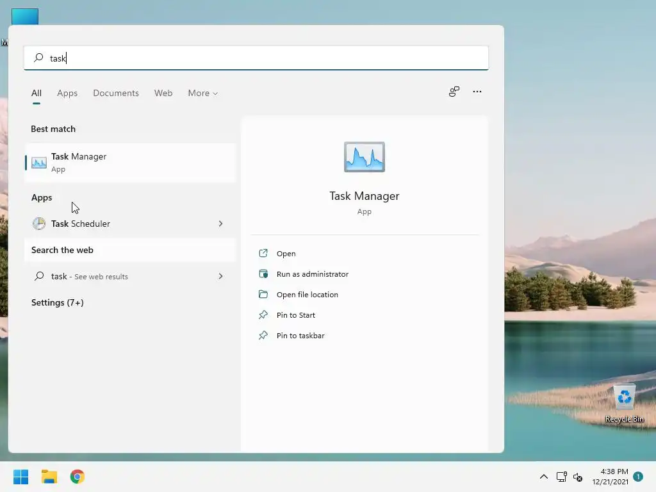Click Open action for Task Manager
Screen dimensions: 656x492
(286, 254)
